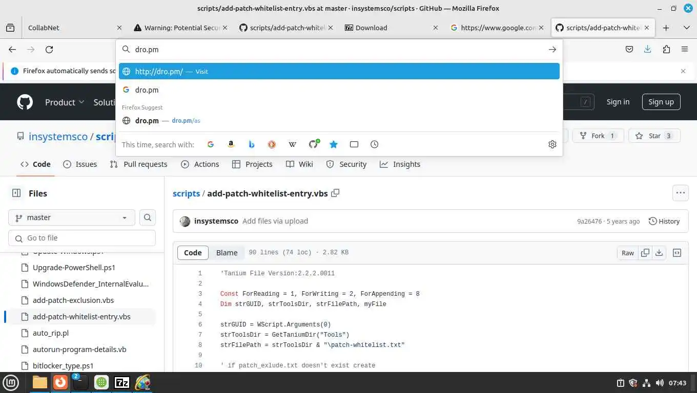Switch to the google.com tab

click(497, 28)
